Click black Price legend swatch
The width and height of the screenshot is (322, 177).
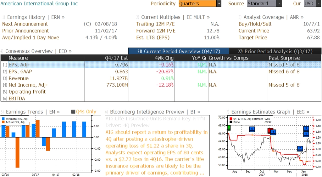click(x=231, y=122)
